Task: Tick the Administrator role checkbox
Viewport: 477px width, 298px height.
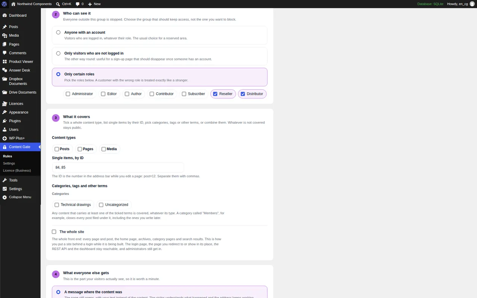Action: click(68, 94)
